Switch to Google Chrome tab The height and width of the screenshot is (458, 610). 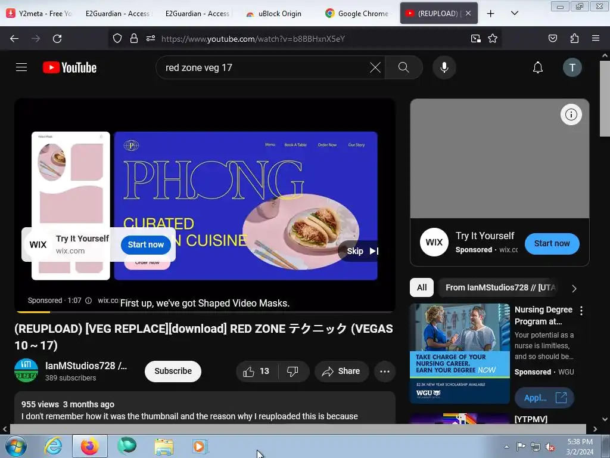tap(358, 14)
